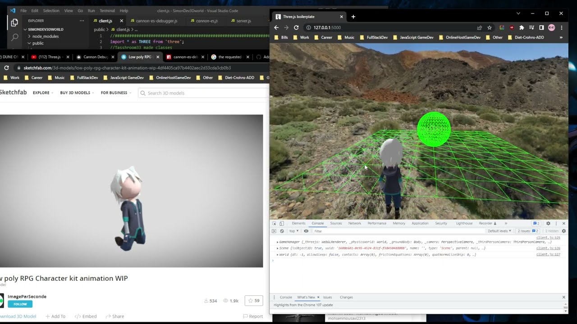Close the What's New drawer tab
This screenshot has width=577, height=324.
point(318,297)
